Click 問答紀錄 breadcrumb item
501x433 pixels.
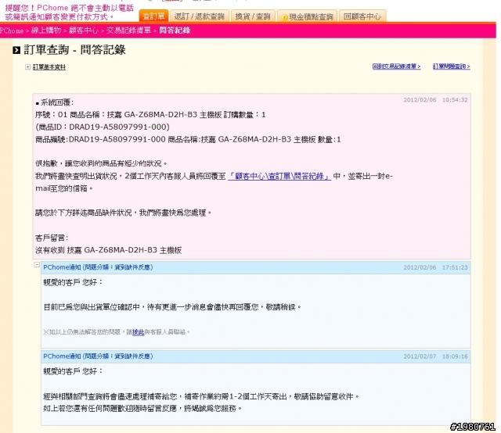(x=175, y=30)
